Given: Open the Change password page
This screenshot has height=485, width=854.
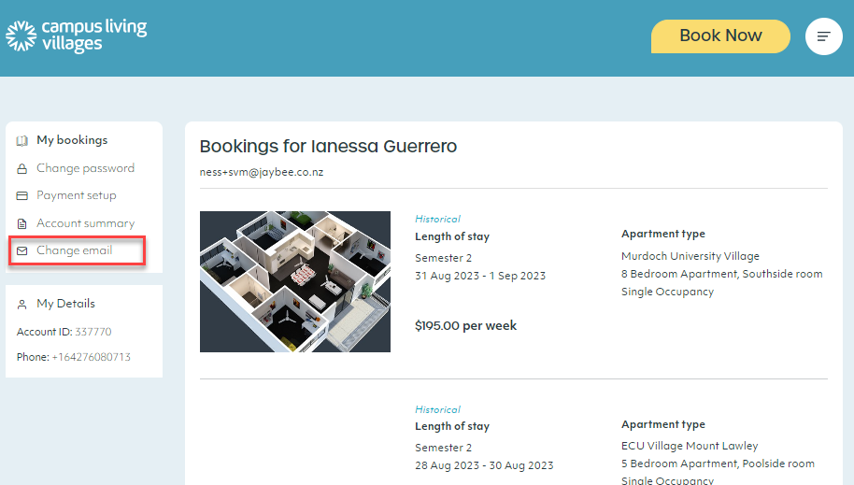Looking at the screenshot, I should point(86,168).
